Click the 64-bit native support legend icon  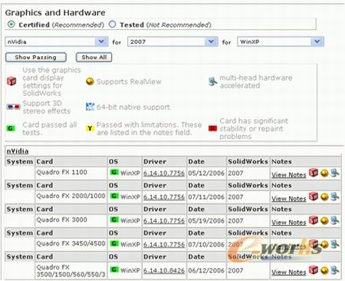(x=90, y=107)
